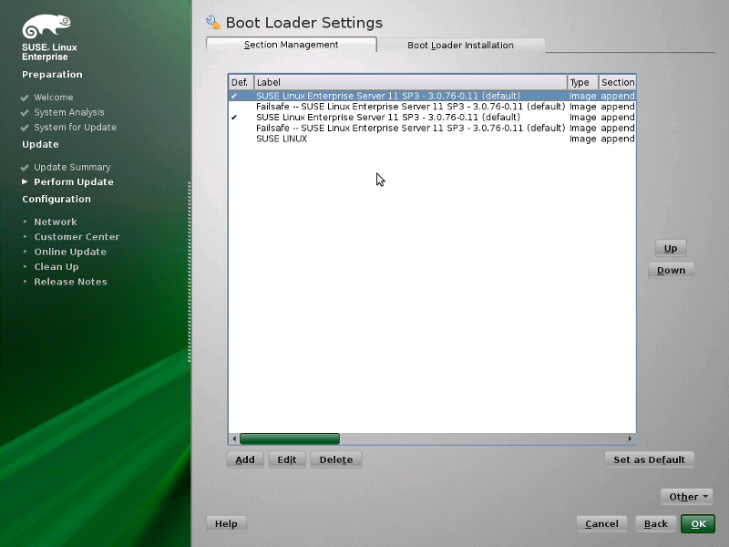Open the Other dropdown menu
729x547 pixels.
click(686, 496)
